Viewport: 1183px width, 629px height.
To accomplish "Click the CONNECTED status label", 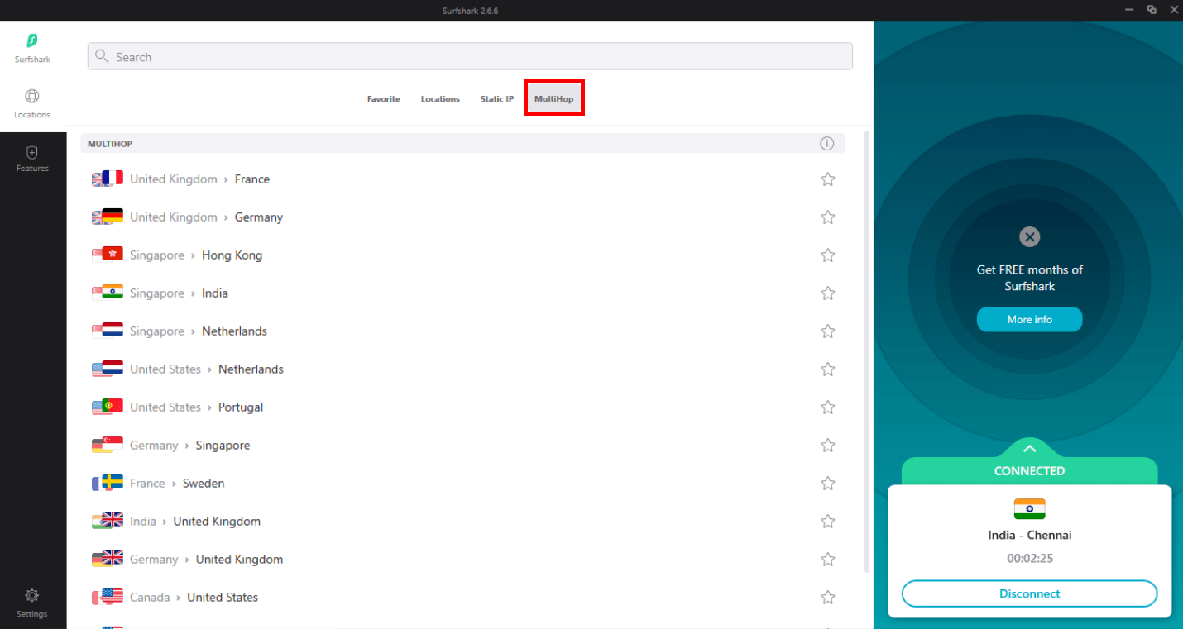I will (1029, 471).
